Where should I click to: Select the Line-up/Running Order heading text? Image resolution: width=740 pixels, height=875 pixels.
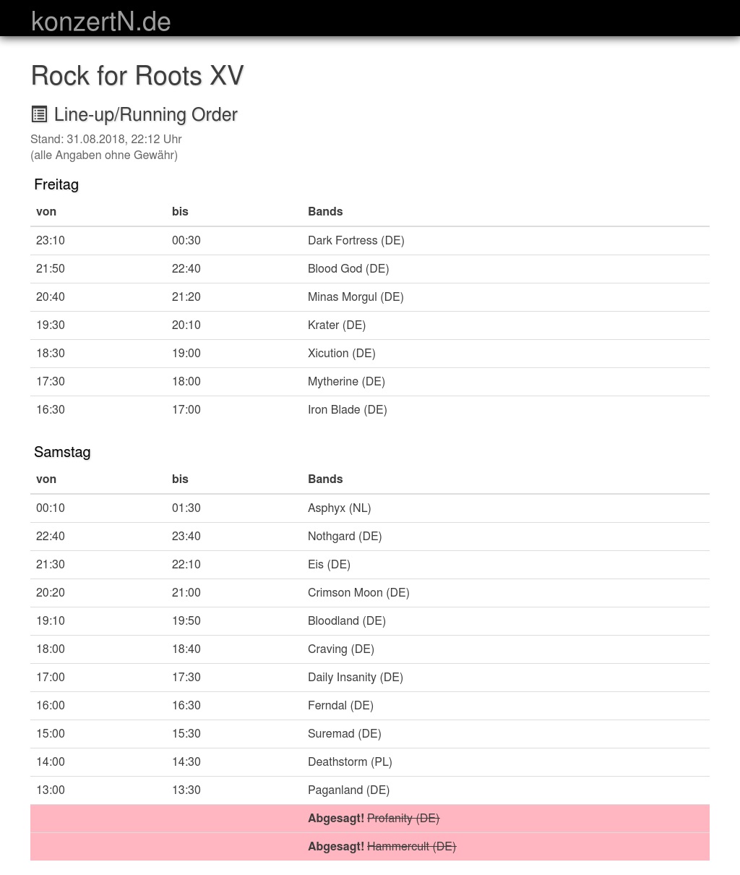click(x=145, y=115)
